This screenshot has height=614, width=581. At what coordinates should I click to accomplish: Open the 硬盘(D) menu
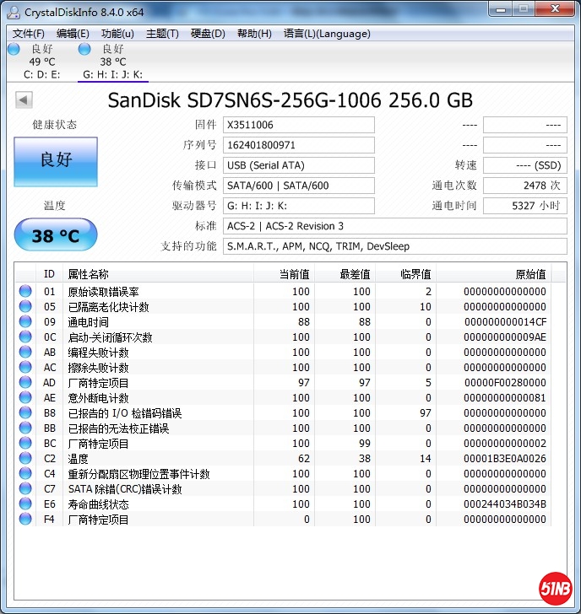pos(208,34)
